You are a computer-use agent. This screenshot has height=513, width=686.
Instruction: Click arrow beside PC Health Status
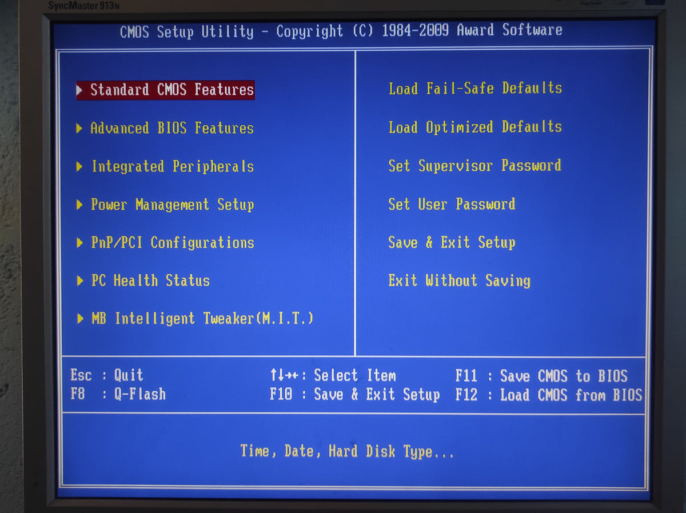79,280
